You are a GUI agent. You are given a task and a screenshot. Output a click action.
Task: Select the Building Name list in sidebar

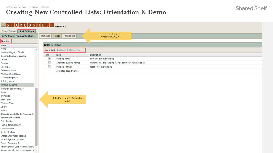[x=17, y=81]
